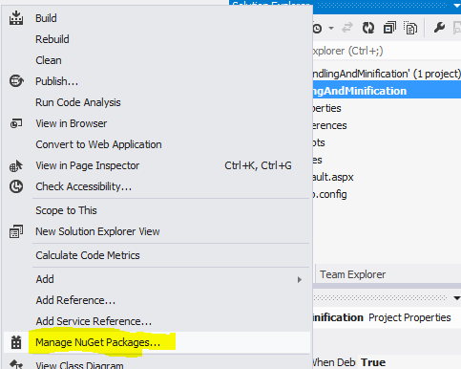Select the solution node showing '(1 project)'
Screen dimensions: 461x369
point(387,74)
